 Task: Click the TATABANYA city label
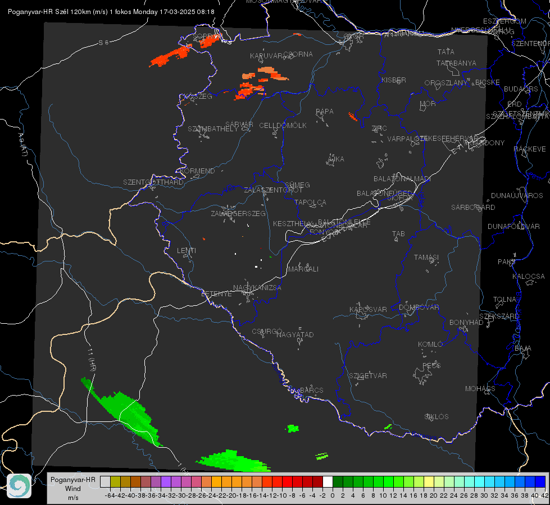pos(456,63)
